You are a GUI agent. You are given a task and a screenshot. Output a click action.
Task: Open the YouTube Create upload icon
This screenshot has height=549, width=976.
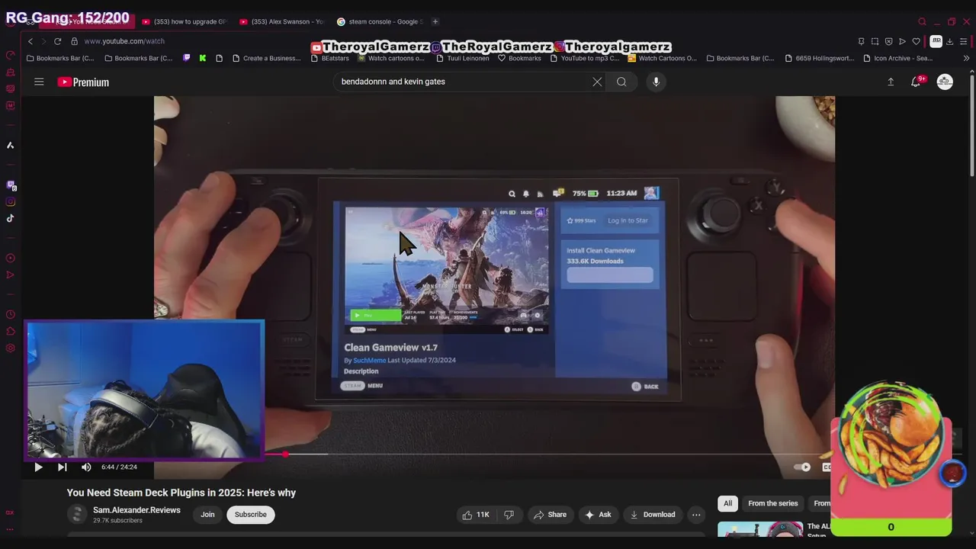point(891,82)
